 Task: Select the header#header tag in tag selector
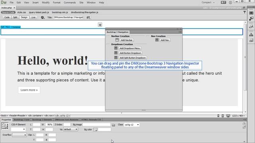pyautogui.click(x=18, y=116)
